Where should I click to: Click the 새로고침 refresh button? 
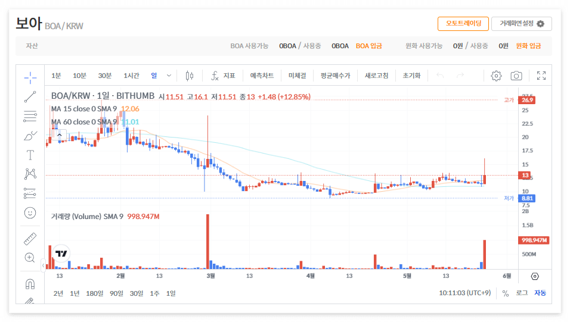coord(377,76)
